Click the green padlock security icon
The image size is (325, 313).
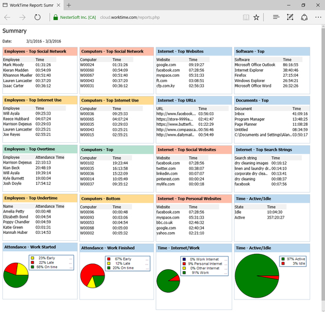(x=56, y=17)
